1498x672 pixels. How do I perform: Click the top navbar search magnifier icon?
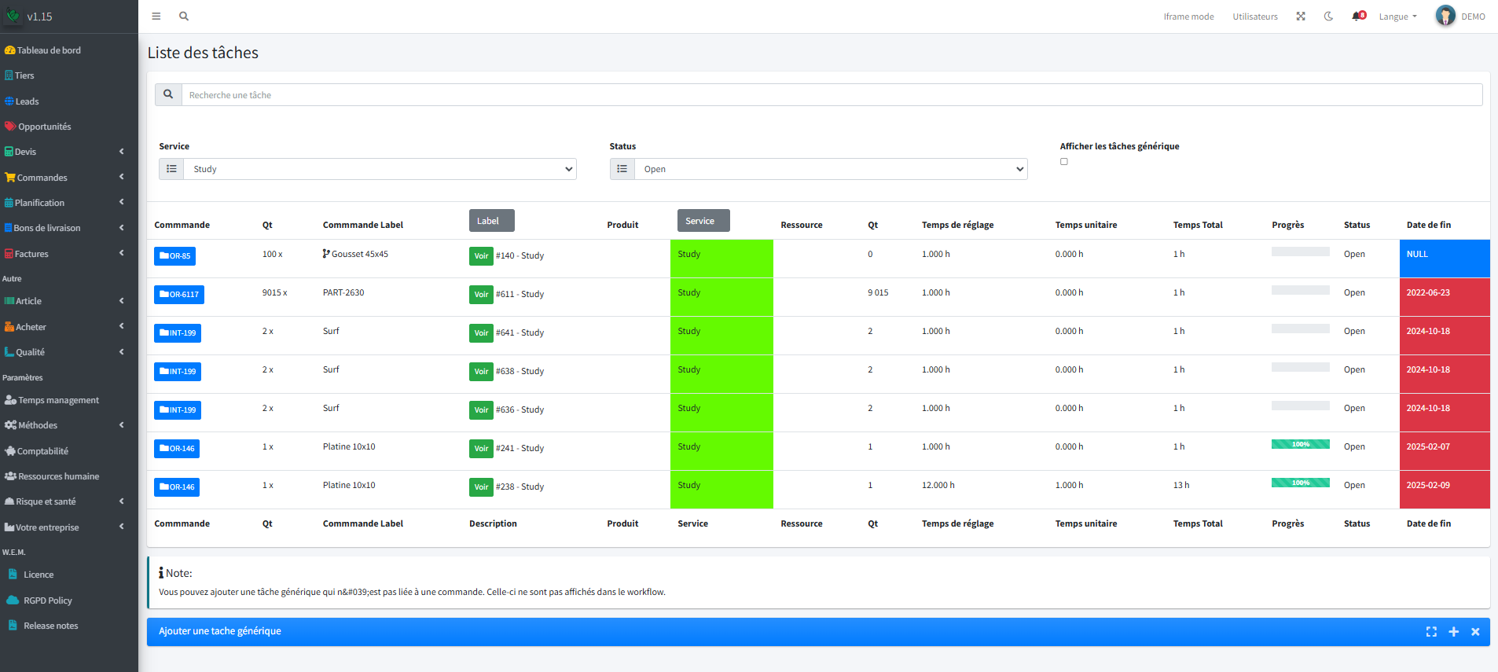click(184, 17)
